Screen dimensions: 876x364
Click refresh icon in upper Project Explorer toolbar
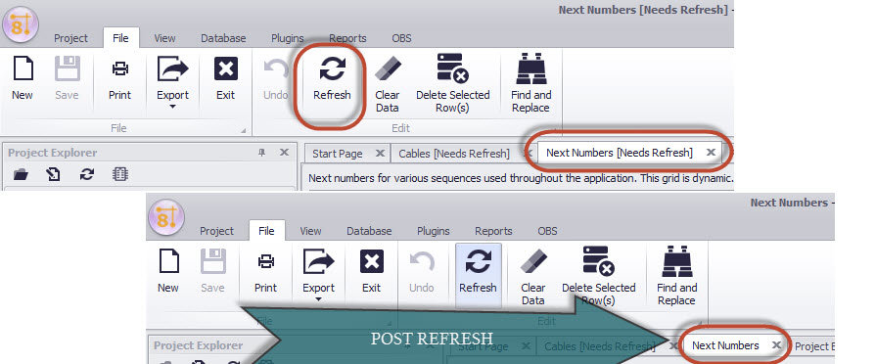(x=86, y=175)
